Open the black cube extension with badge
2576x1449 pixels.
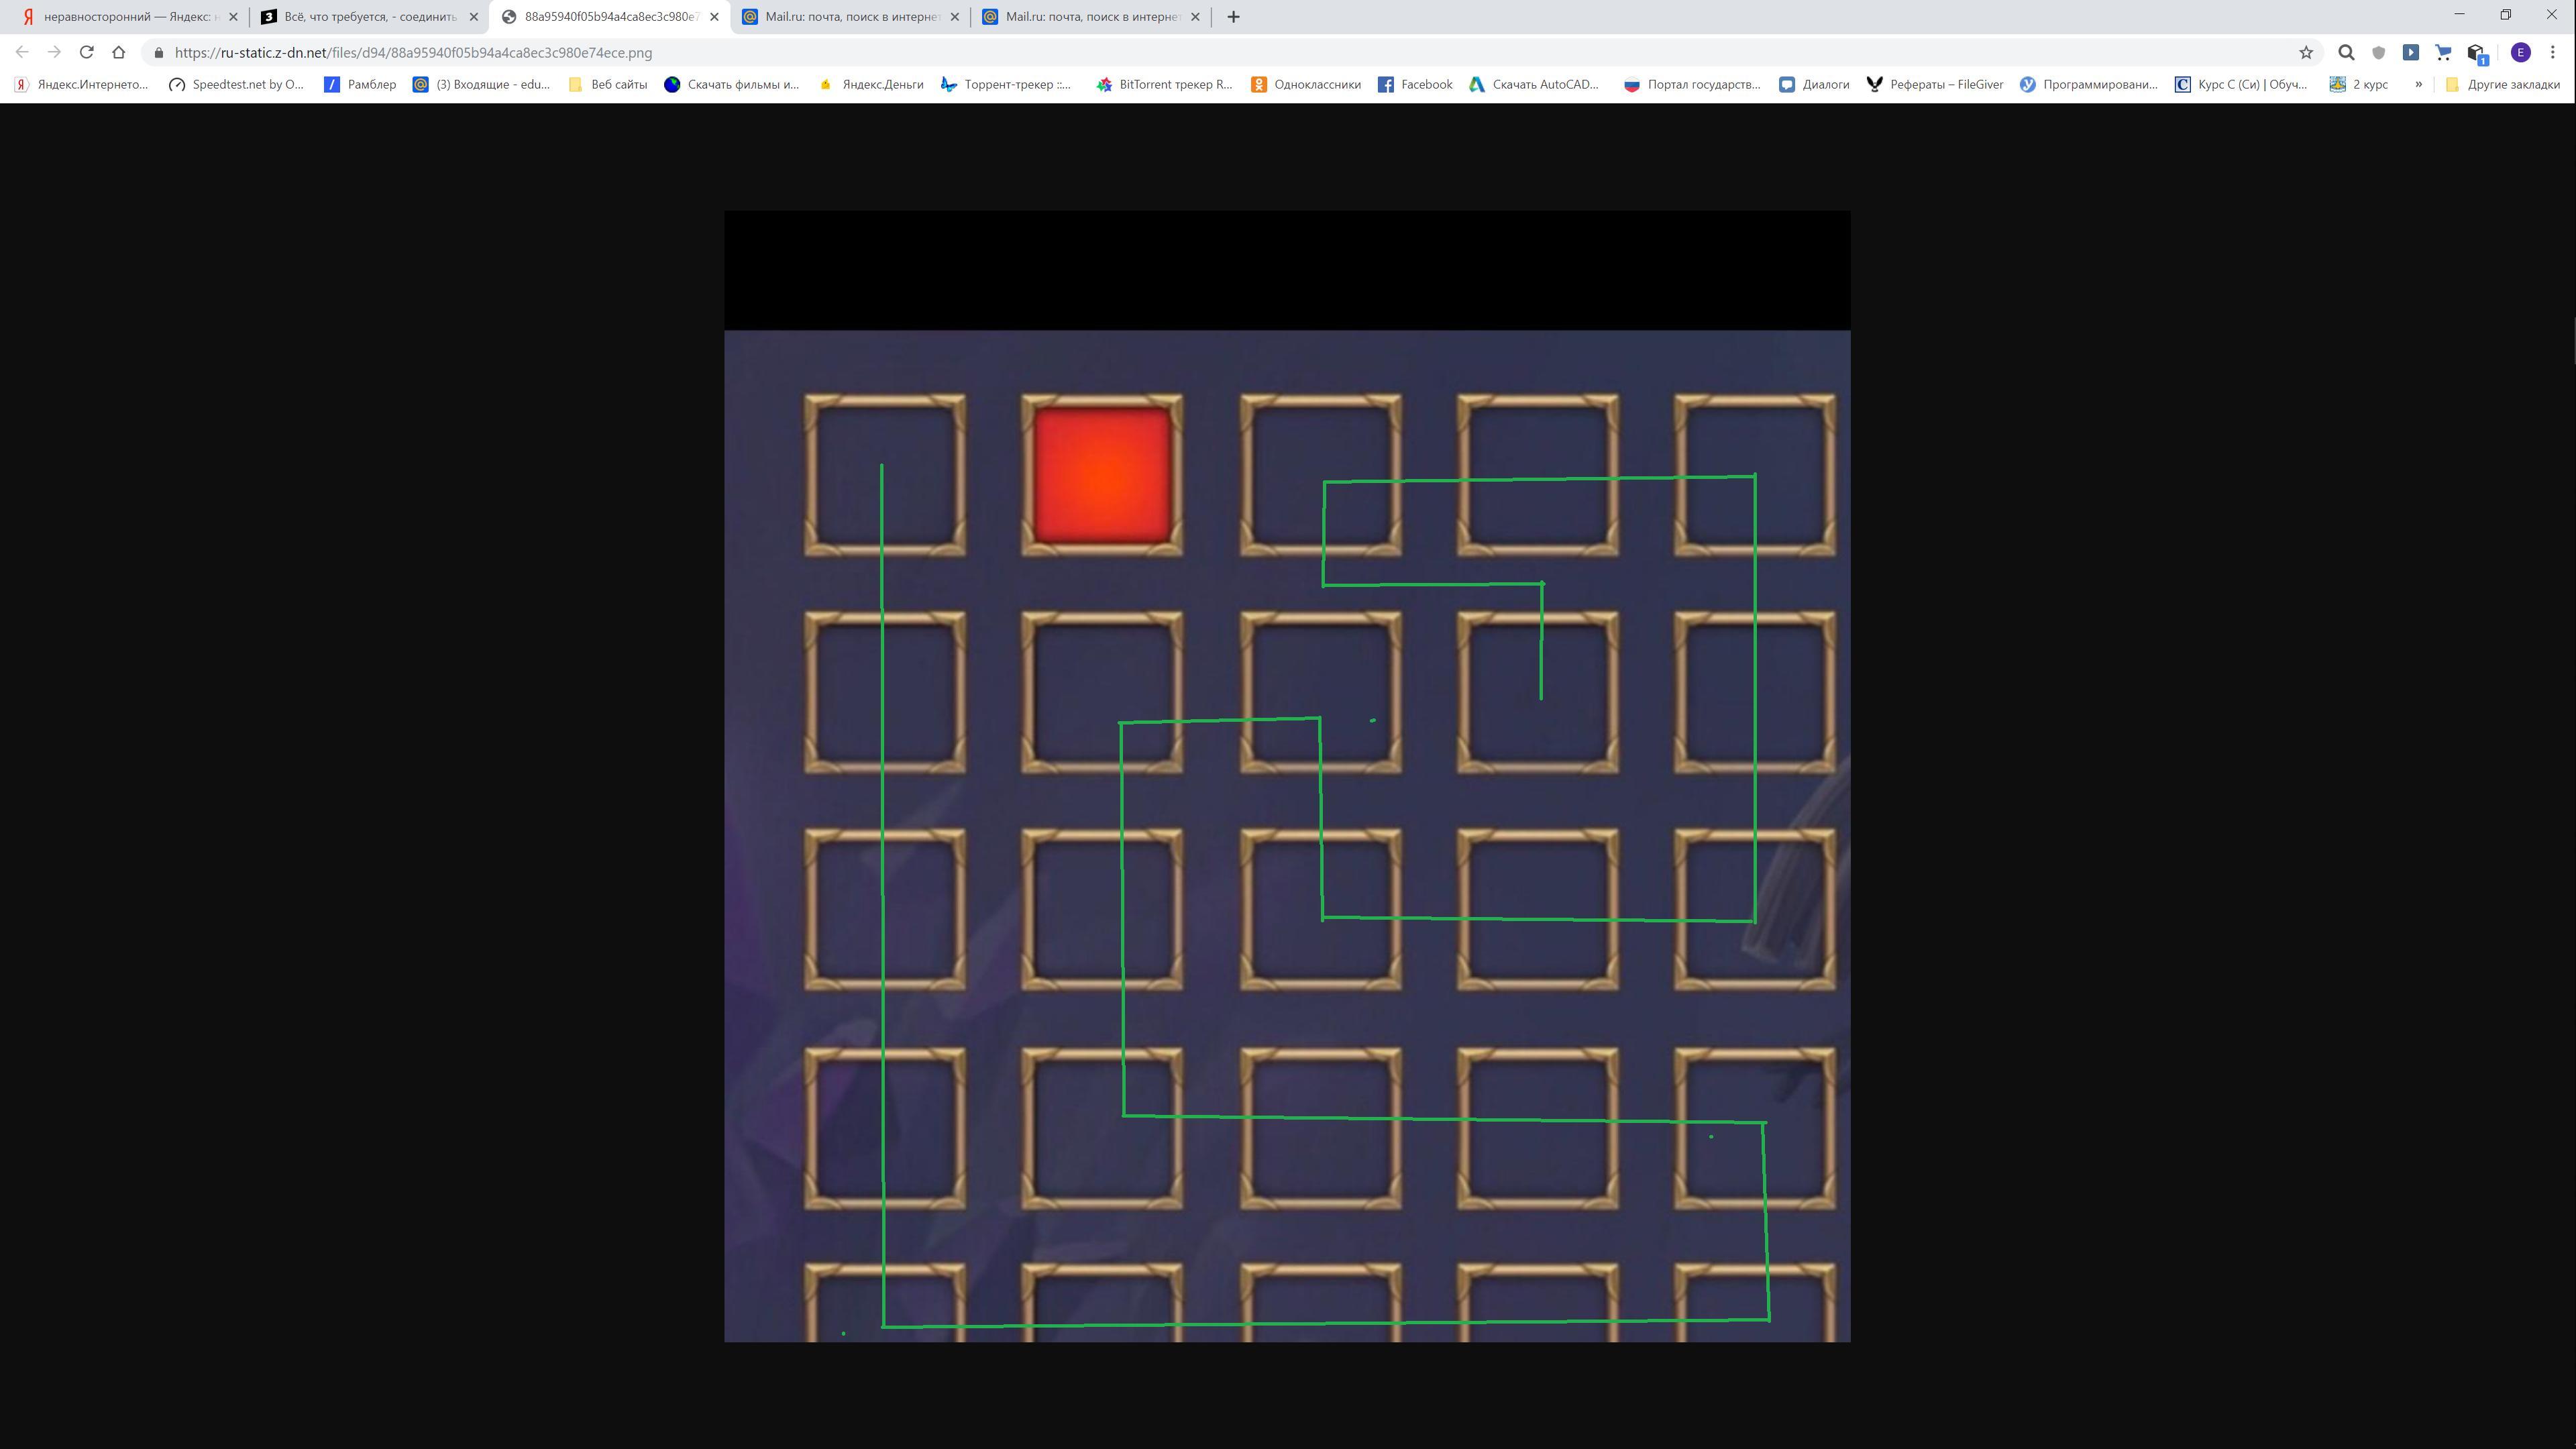pos(2476,53)
